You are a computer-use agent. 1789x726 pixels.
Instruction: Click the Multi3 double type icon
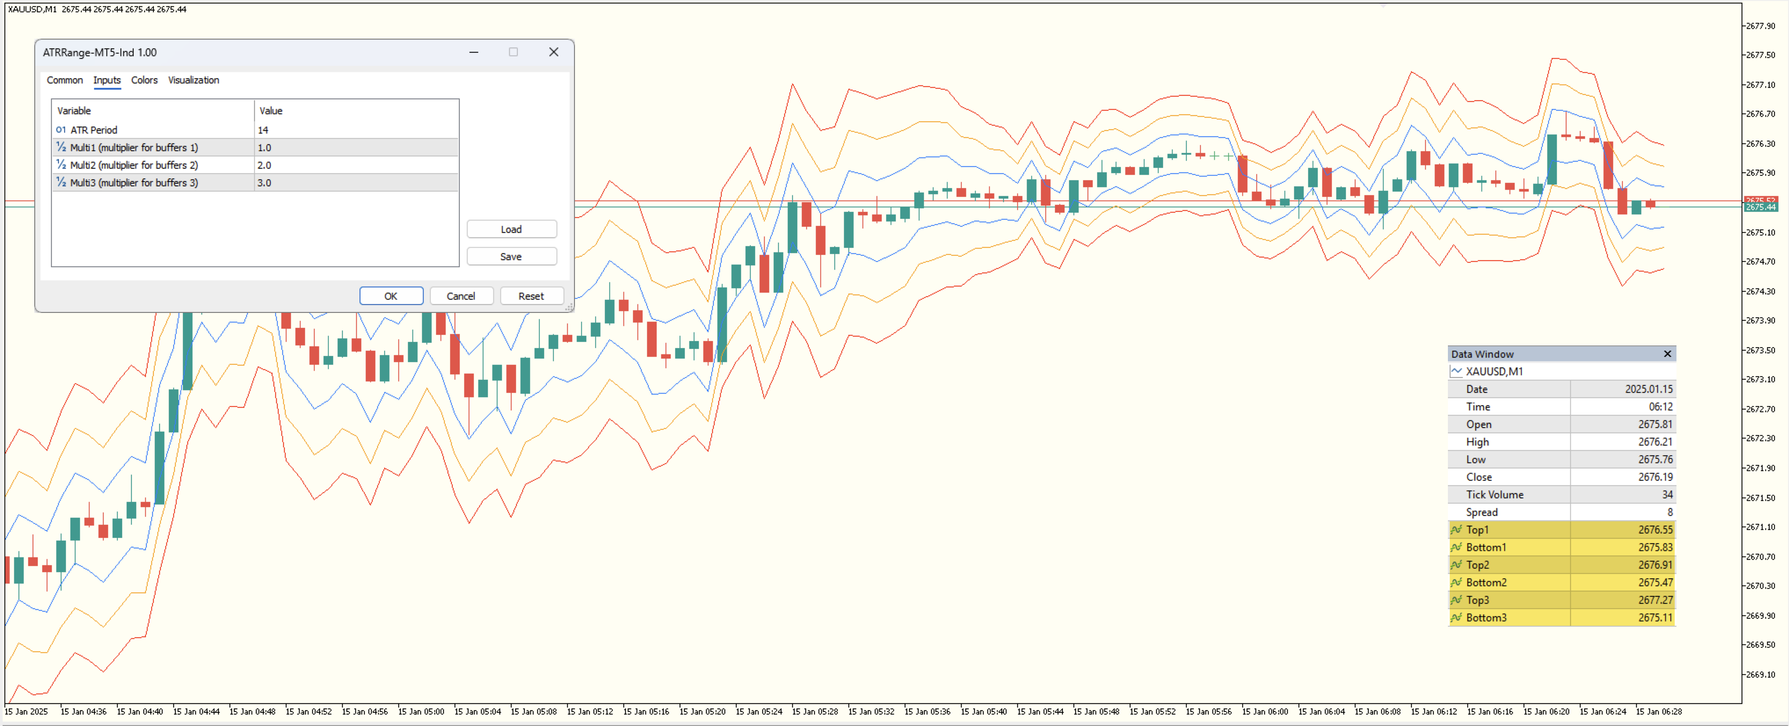(61, 182)
